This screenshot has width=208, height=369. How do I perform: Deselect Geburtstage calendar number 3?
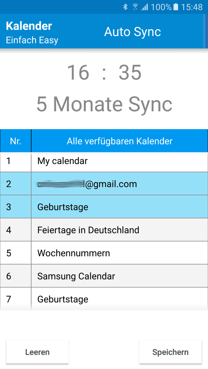pyautogui.click(x=104, y=207)
